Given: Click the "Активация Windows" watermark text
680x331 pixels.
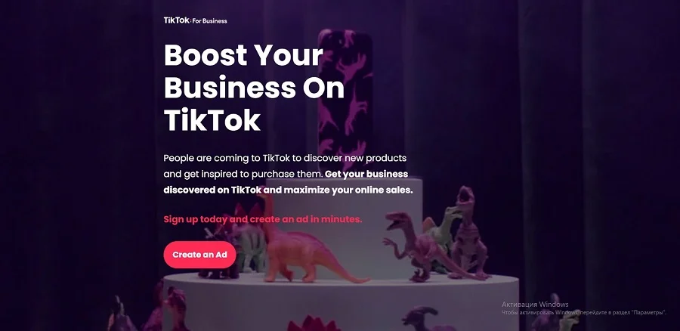Looking at the screenshot, I should pos(535,304).
